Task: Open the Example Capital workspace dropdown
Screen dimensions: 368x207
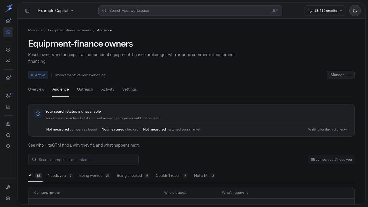Action: [x=56, y=11]
